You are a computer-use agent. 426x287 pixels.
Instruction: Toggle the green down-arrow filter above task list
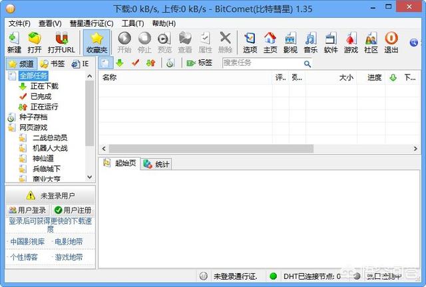coord(120,63)
